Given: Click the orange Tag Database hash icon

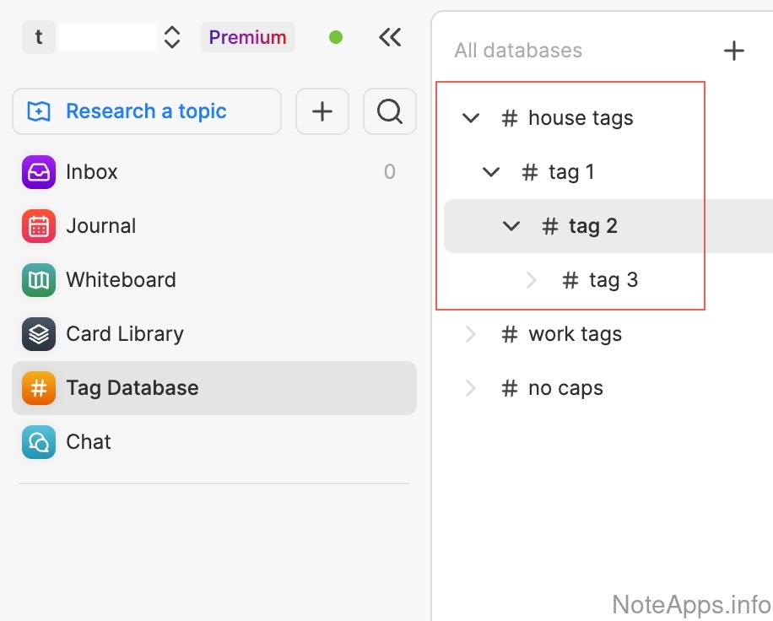Looking at the screenshot, I should (x=39, y=388).
